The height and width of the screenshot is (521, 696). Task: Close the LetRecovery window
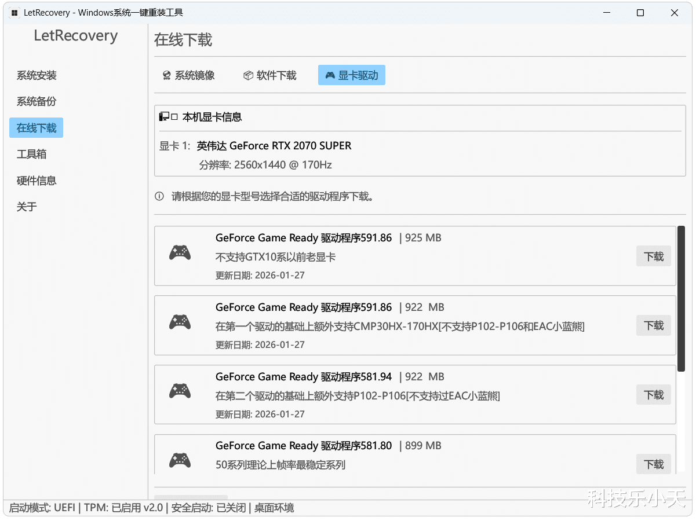coord(675,13)
